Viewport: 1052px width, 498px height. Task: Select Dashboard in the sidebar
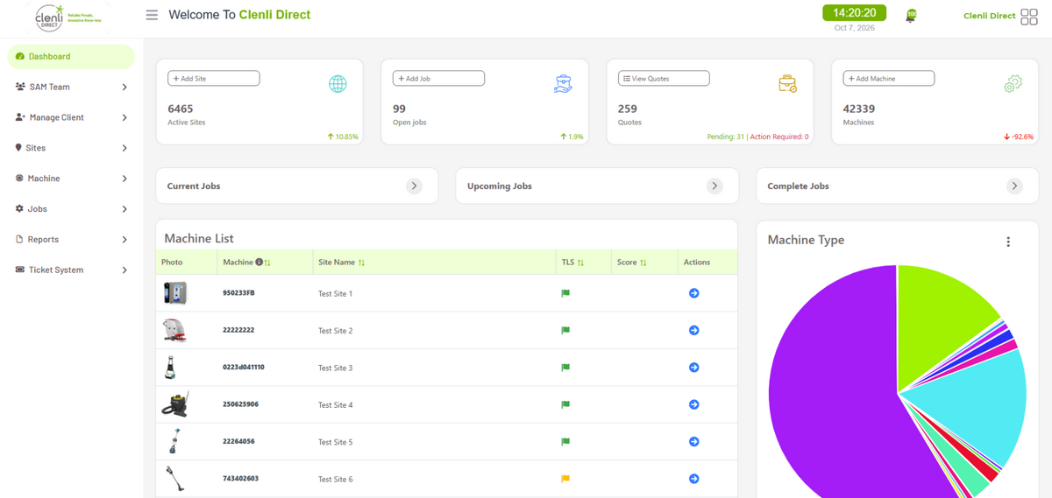pyautogui.click(x=71, y=57)
